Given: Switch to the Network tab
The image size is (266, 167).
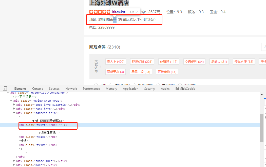Looking at the screenshot, I should pos(71,89).
